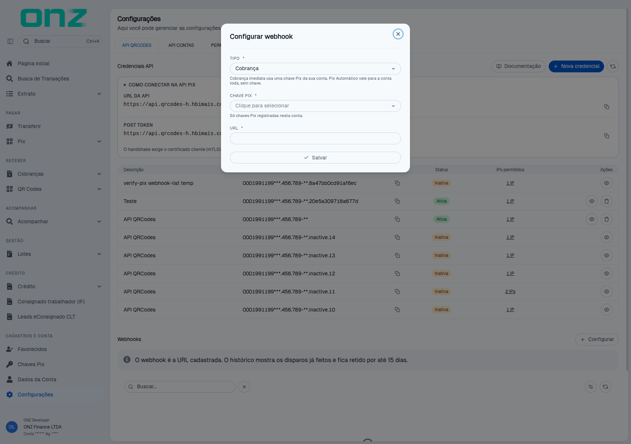Open webhook filter options
Image resolution: width=631 pixels, height=444 pixels.
click(591, 387)
